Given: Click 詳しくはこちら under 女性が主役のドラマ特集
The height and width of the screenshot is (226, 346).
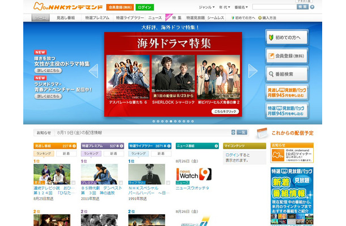Looking at the screenshot, I should click(x=48, y=71).
